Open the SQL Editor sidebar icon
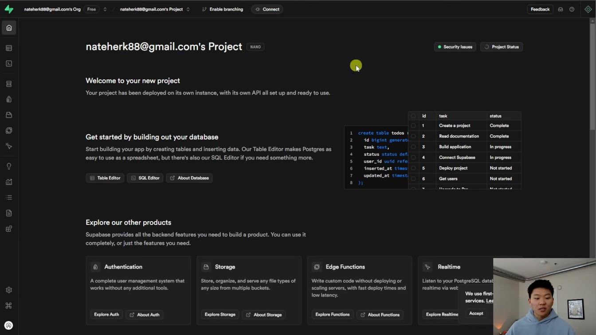The height and width of the screenshot is (335, 596). (9, 64)
